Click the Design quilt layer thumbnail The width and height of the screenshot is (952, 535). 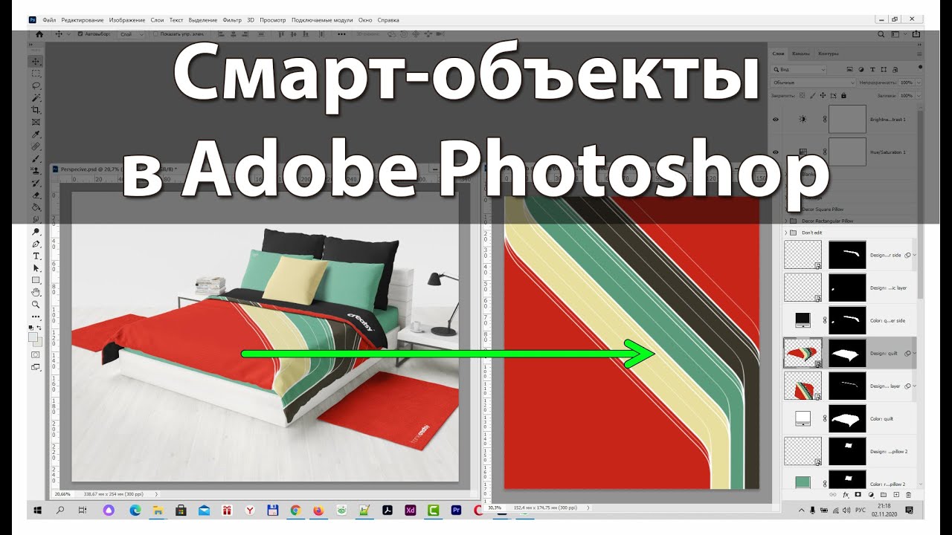point(803,354)
